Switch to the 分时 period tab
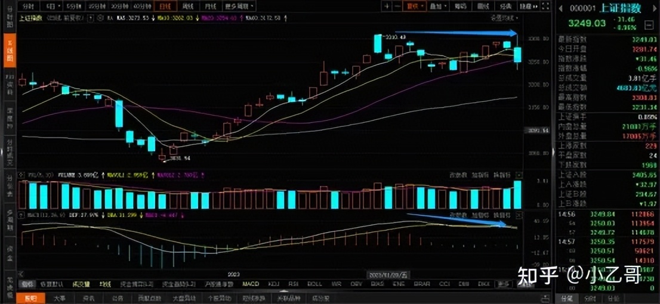The image size is (660, 304). [28, 7]
